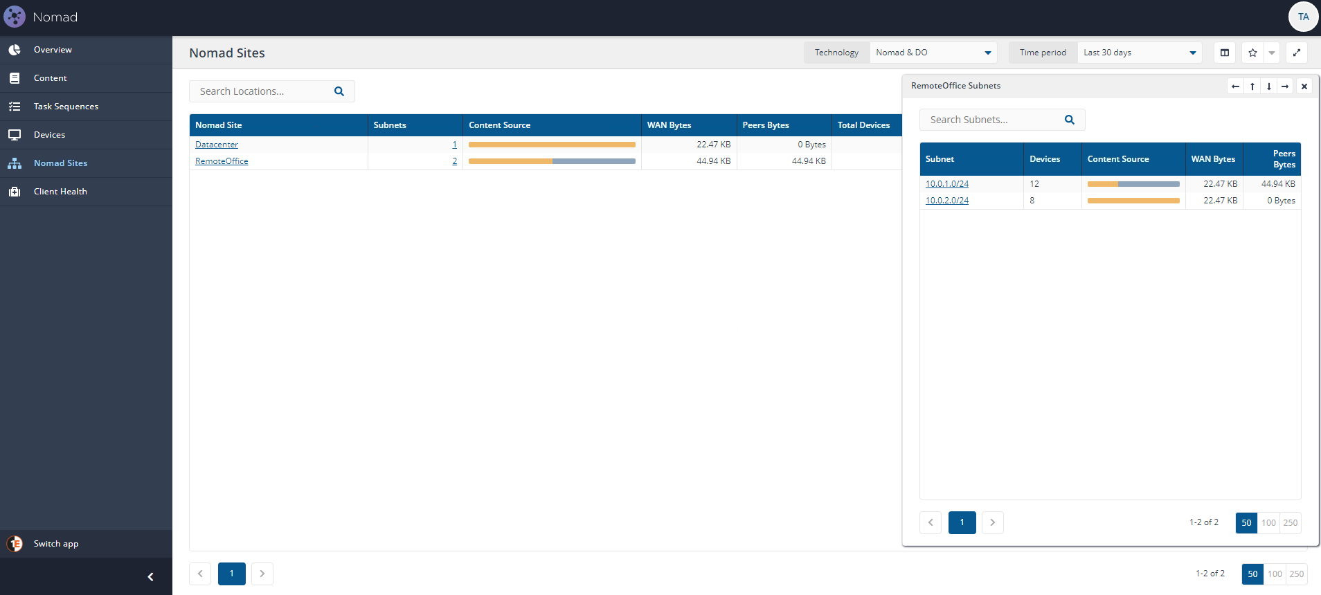
Task: Sort main table by WAN Bytes header
Action: [x=689, y=125]
